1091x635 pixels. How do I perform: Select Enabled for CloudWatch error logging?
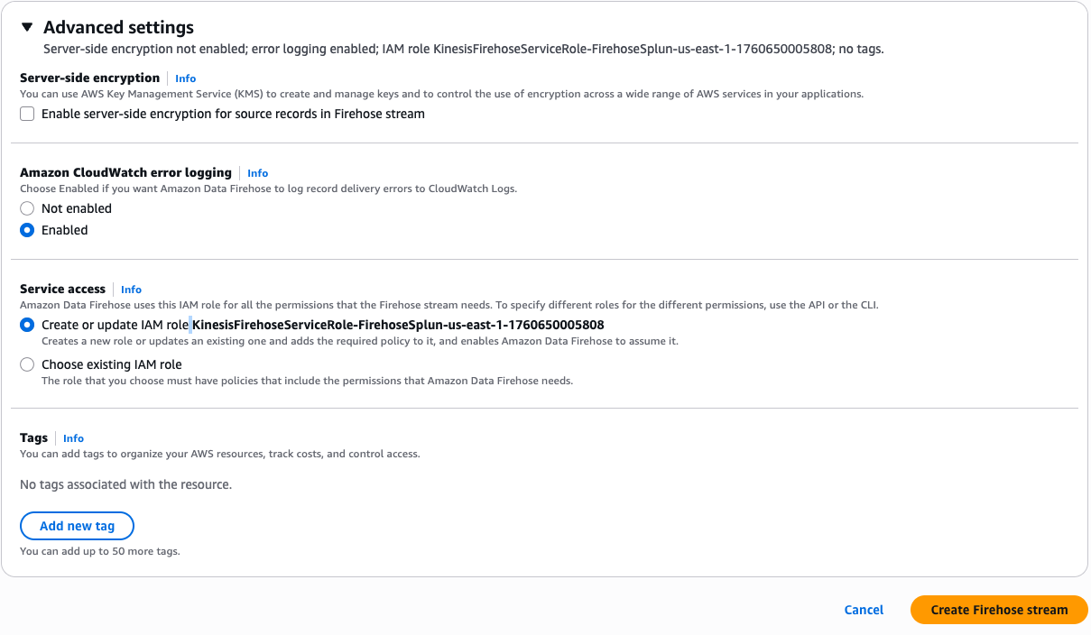coord(27,230)
